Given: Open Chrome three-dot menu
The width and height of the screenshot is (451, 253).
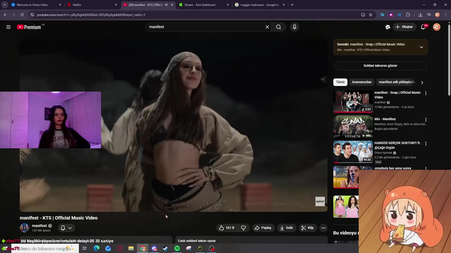Looking at the screenshot, I should tap(446, 15).
